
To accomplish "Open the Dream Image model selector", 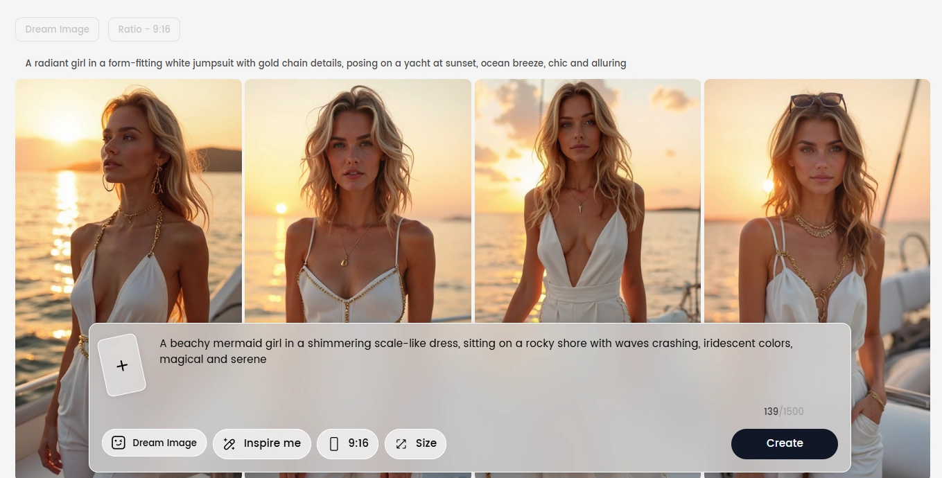I will 154,443.
